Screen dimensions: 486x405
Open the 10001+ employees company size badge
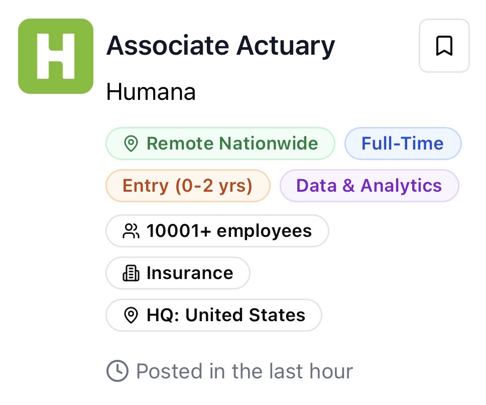coord(217,231)
